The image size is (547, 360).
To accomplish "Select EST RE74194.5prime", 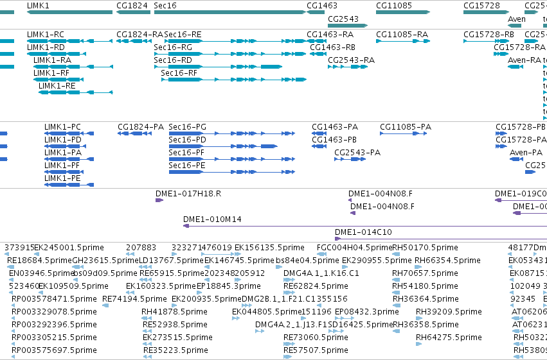I will coord(134,299).
